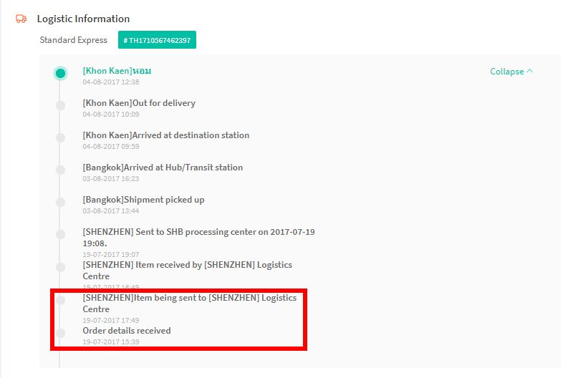Click timestamp 19-07-2017 17:49
This screenshot has width=578, height=378.
110,320
